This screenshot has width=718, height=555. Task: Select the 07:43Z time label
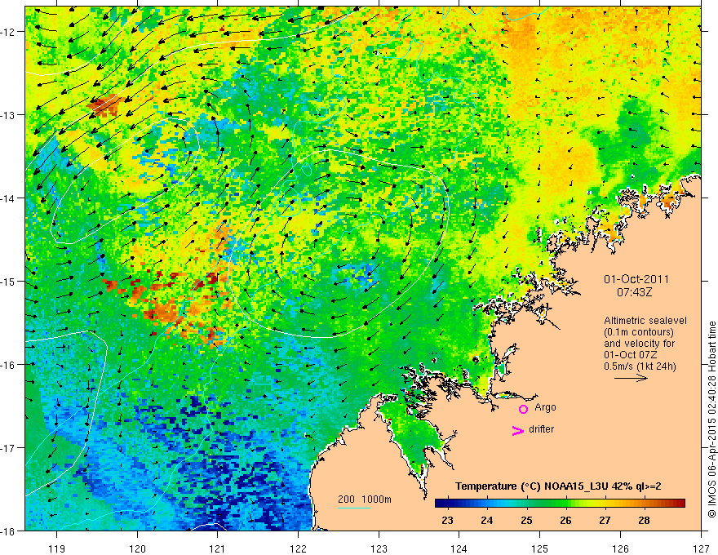tap(634, 292)
